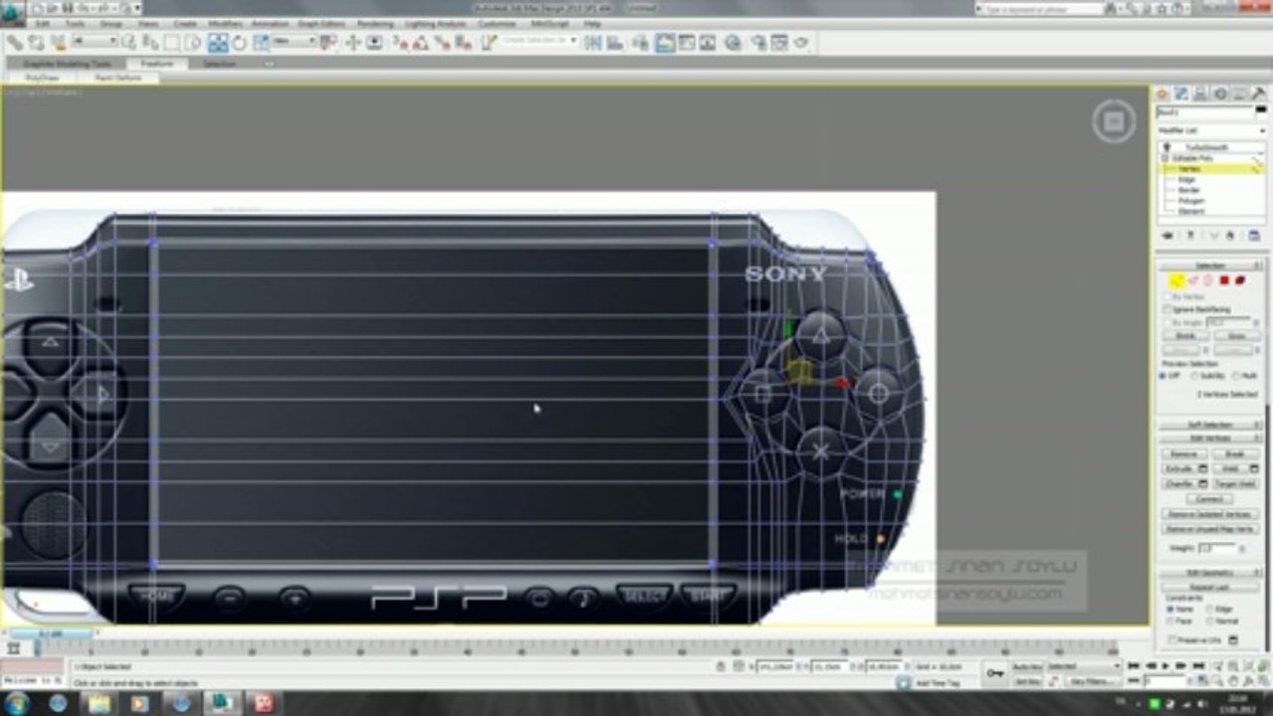The image size is (1273, 716).
Task: Click Remove Modifier trash icon below stack
Action: click(1230, 236)
